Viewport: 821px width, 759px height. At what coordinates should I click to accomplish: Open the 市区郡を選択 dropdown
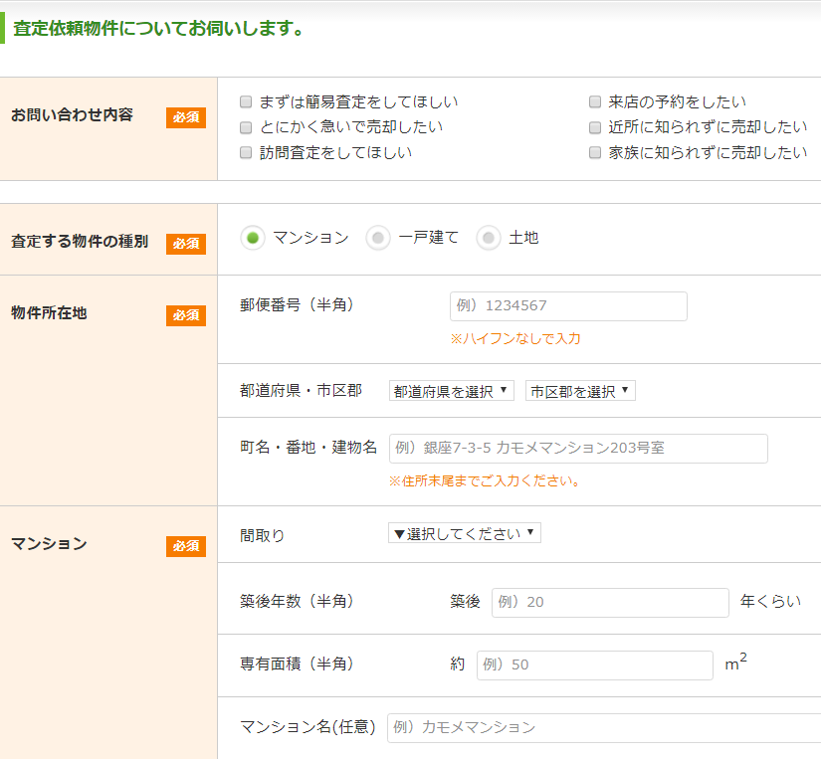(580, 390)
